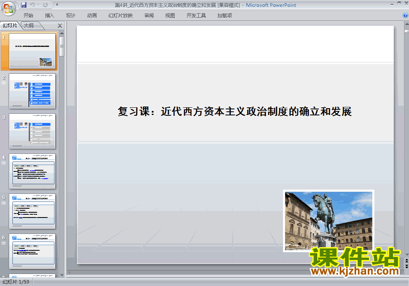Click main editor scroll up arrow
Viewport: 409px width, 286px height.
click(407, 24)
